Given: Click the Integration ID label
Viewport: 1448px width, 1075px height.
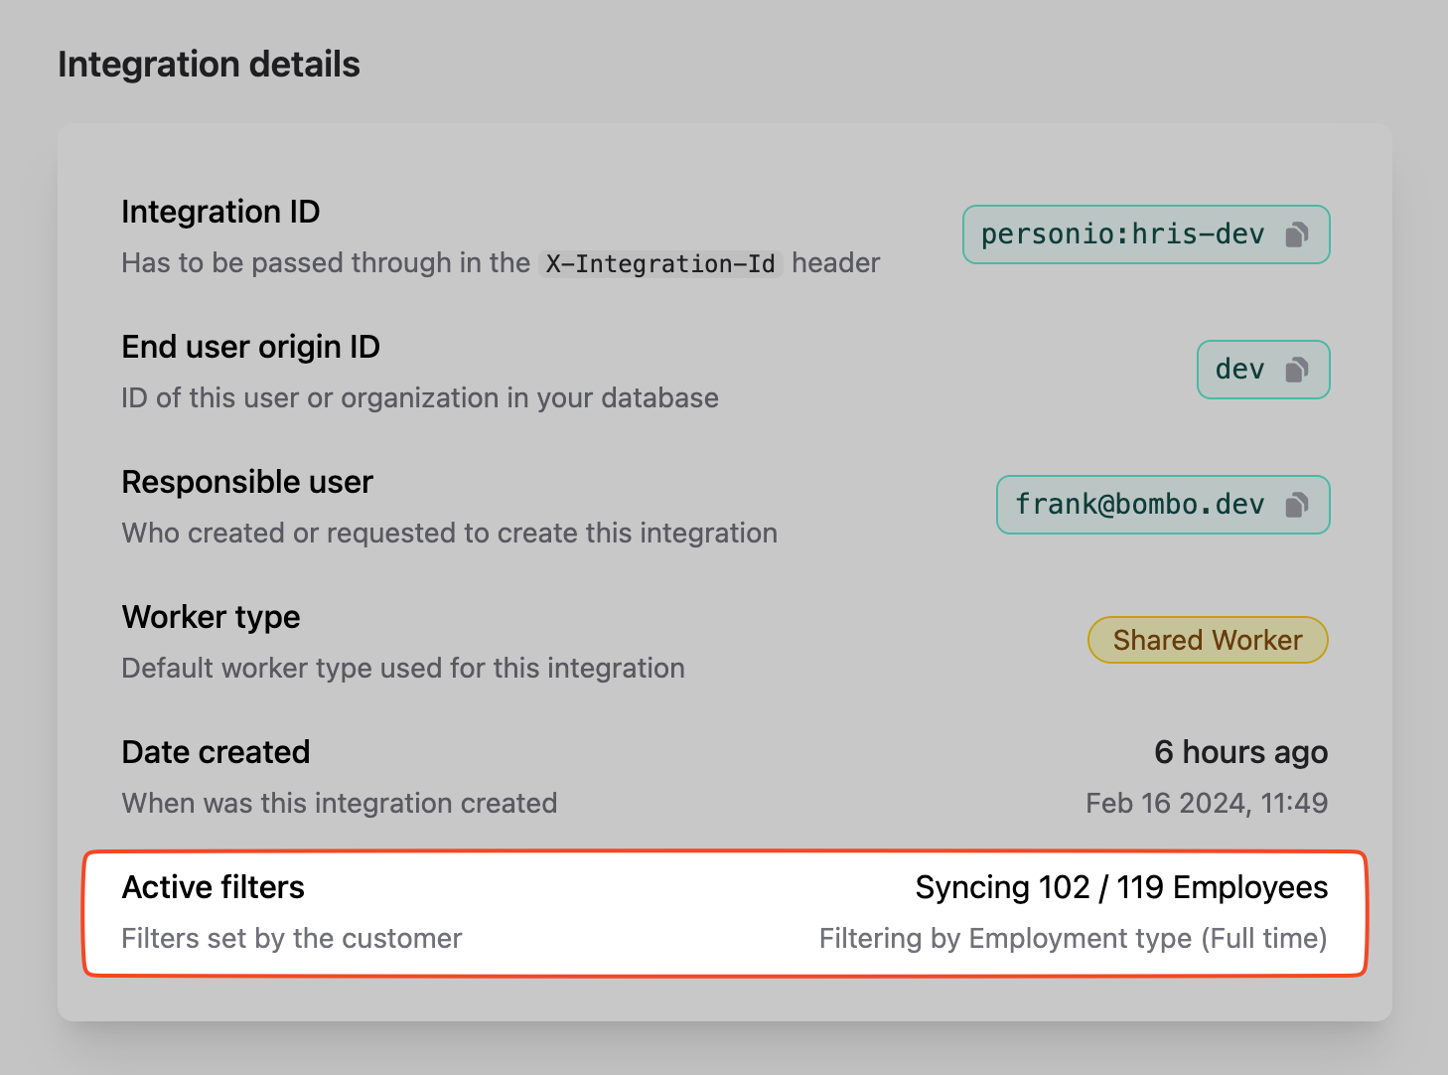Looking at the screenshot, I should tap(220, 212).
